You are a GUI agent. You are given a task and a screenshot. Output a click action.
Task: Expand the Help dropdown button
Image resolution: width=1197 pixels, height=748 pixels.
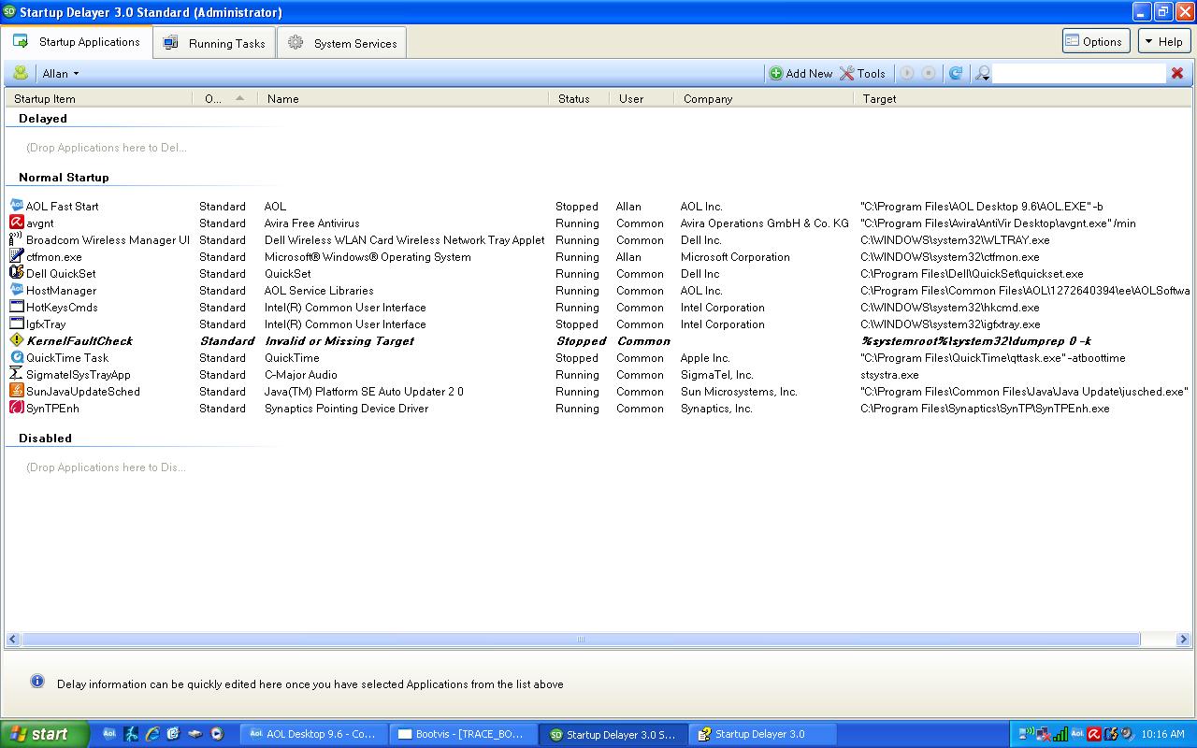[x=1164, y=41]
